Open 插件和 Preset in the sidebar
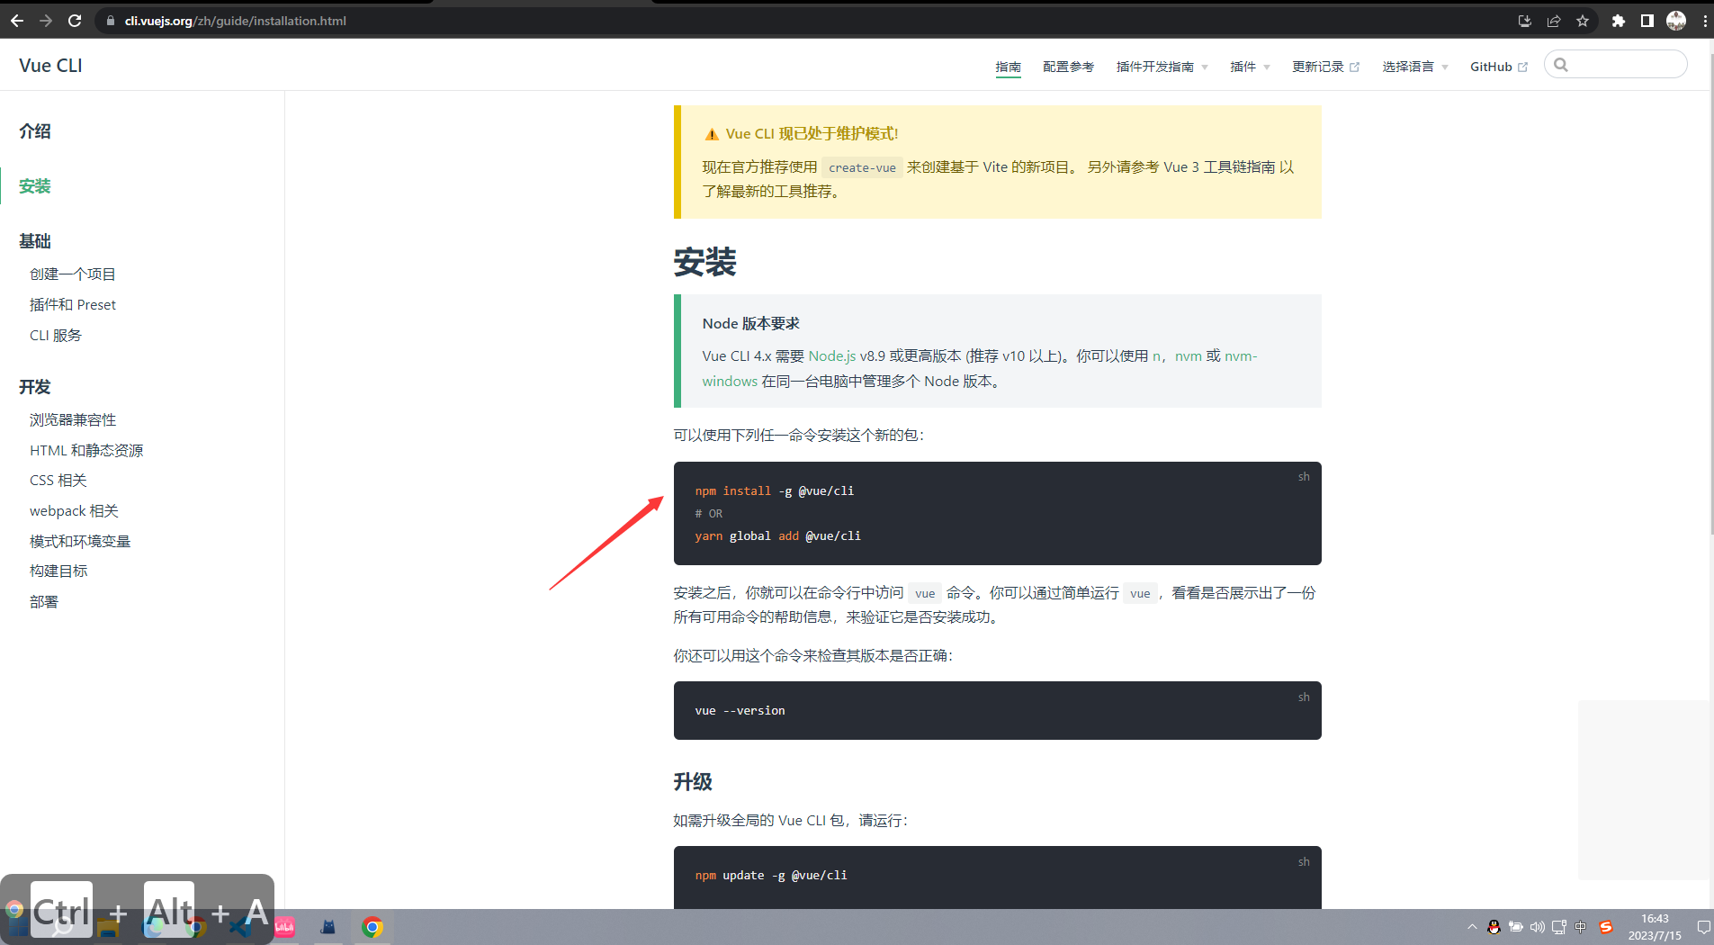The image size is (1714, 945). pyautogui.click(x=73, y=305)
